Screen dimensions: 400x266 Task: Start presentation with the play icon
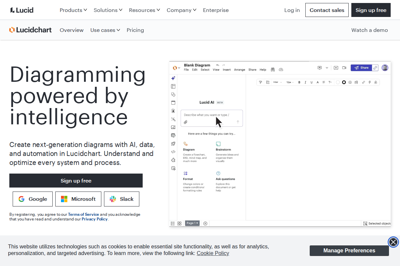point(336,67)
